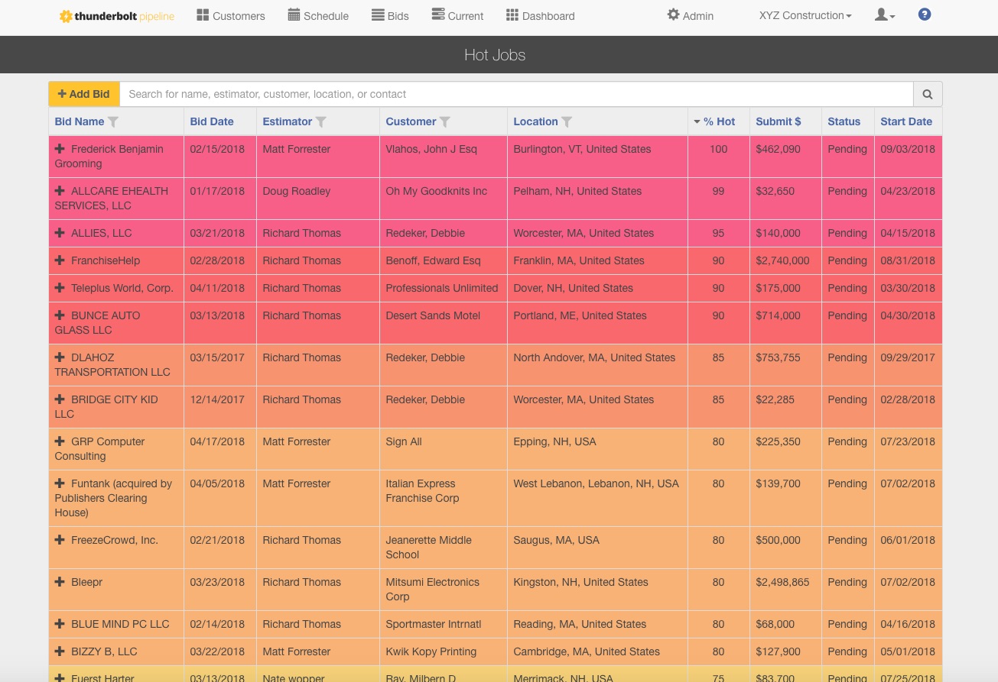Viewport: 998px width, 682px height.
Task: Click into the bid search field
Action: click(x=516, y=94)
